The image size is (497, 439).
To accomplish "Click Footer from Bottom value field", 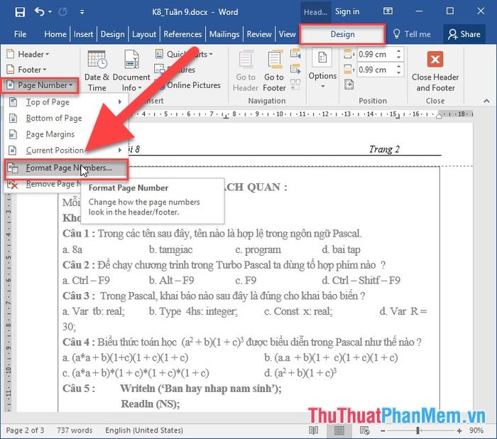I will [x=376, y=70].
